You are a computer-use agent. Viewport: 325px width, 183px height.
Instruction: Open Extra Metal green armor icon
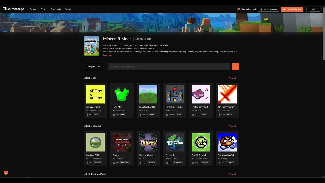click(122, 94)
